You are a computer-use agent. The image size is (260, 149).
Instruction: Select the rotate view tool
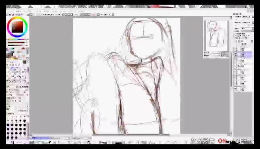tap(13, 65)
